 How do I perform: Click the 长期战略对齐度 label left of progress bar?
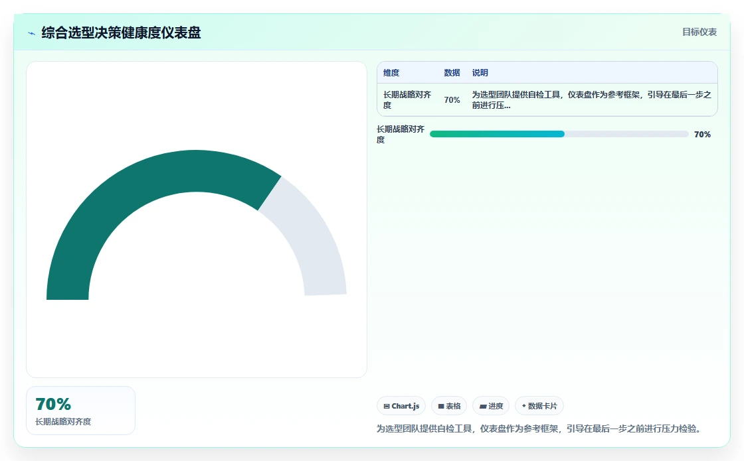(401, 134)
